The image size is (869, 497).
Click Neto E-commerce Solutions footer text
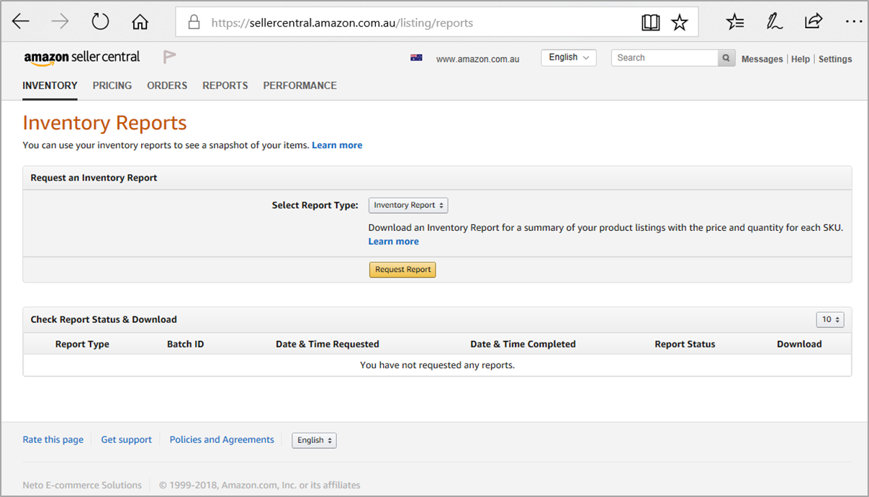(82, 485)
